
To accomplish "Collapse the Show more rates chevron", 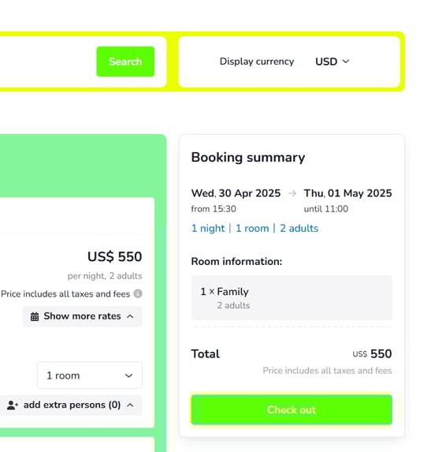I will tap(130, 316).
